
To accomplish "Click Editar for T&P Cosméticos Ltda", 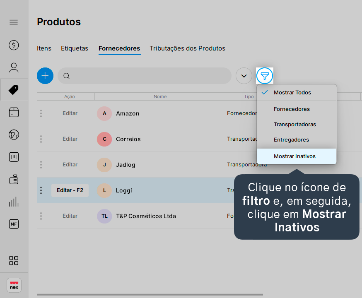I will 70,216.
